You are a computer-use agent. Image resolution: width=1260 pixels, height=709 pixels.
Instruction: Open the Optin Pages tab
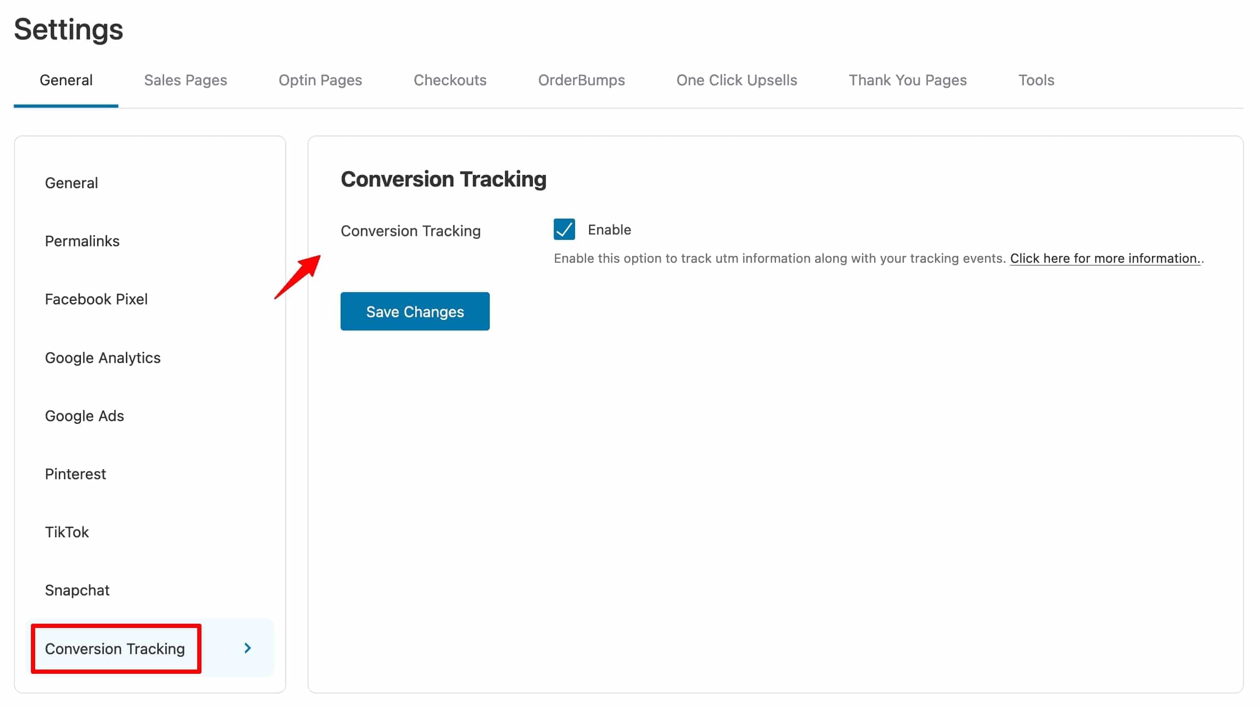click(320, 80)
